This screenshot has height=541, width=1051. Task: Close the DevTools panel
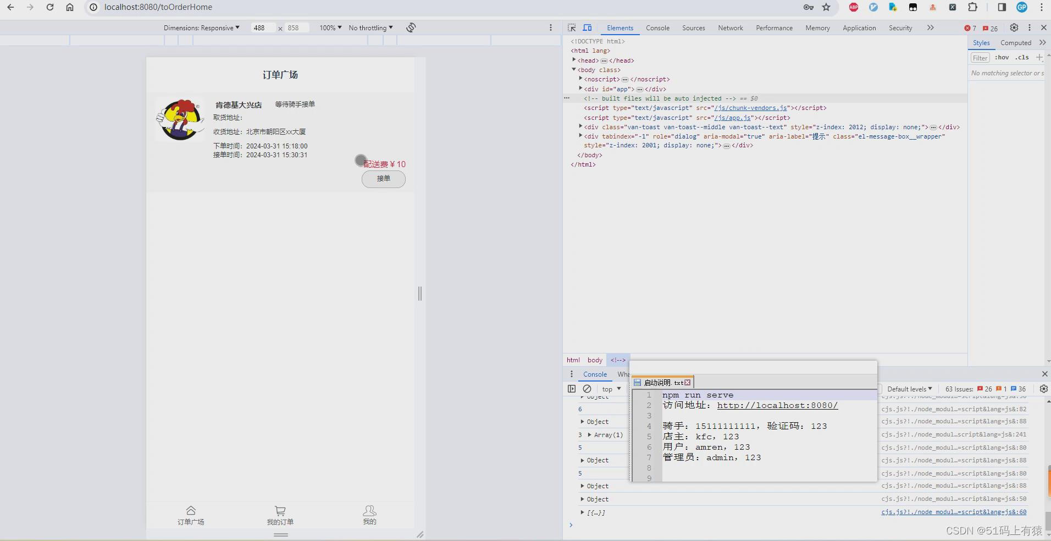click(1044, 27)
